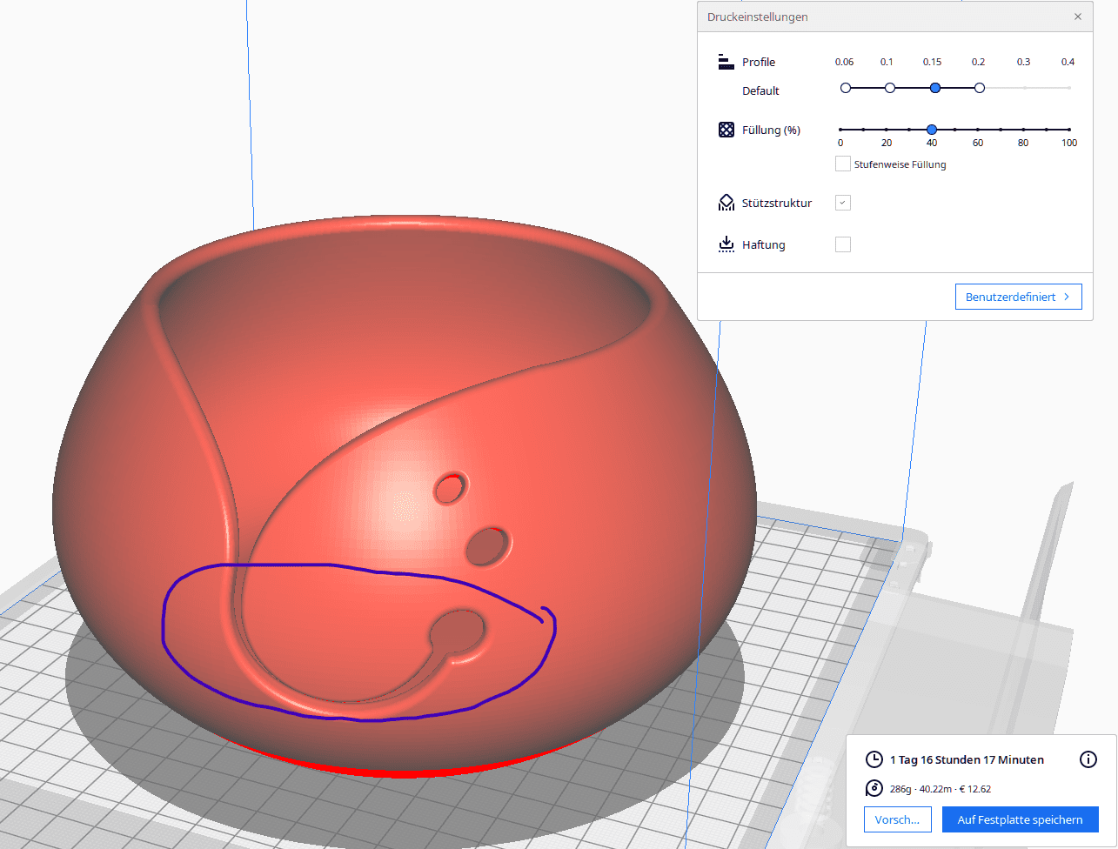Click the Profile layer height icon
The height and width of the screenshot is (849, 1118).
[726, 62]
